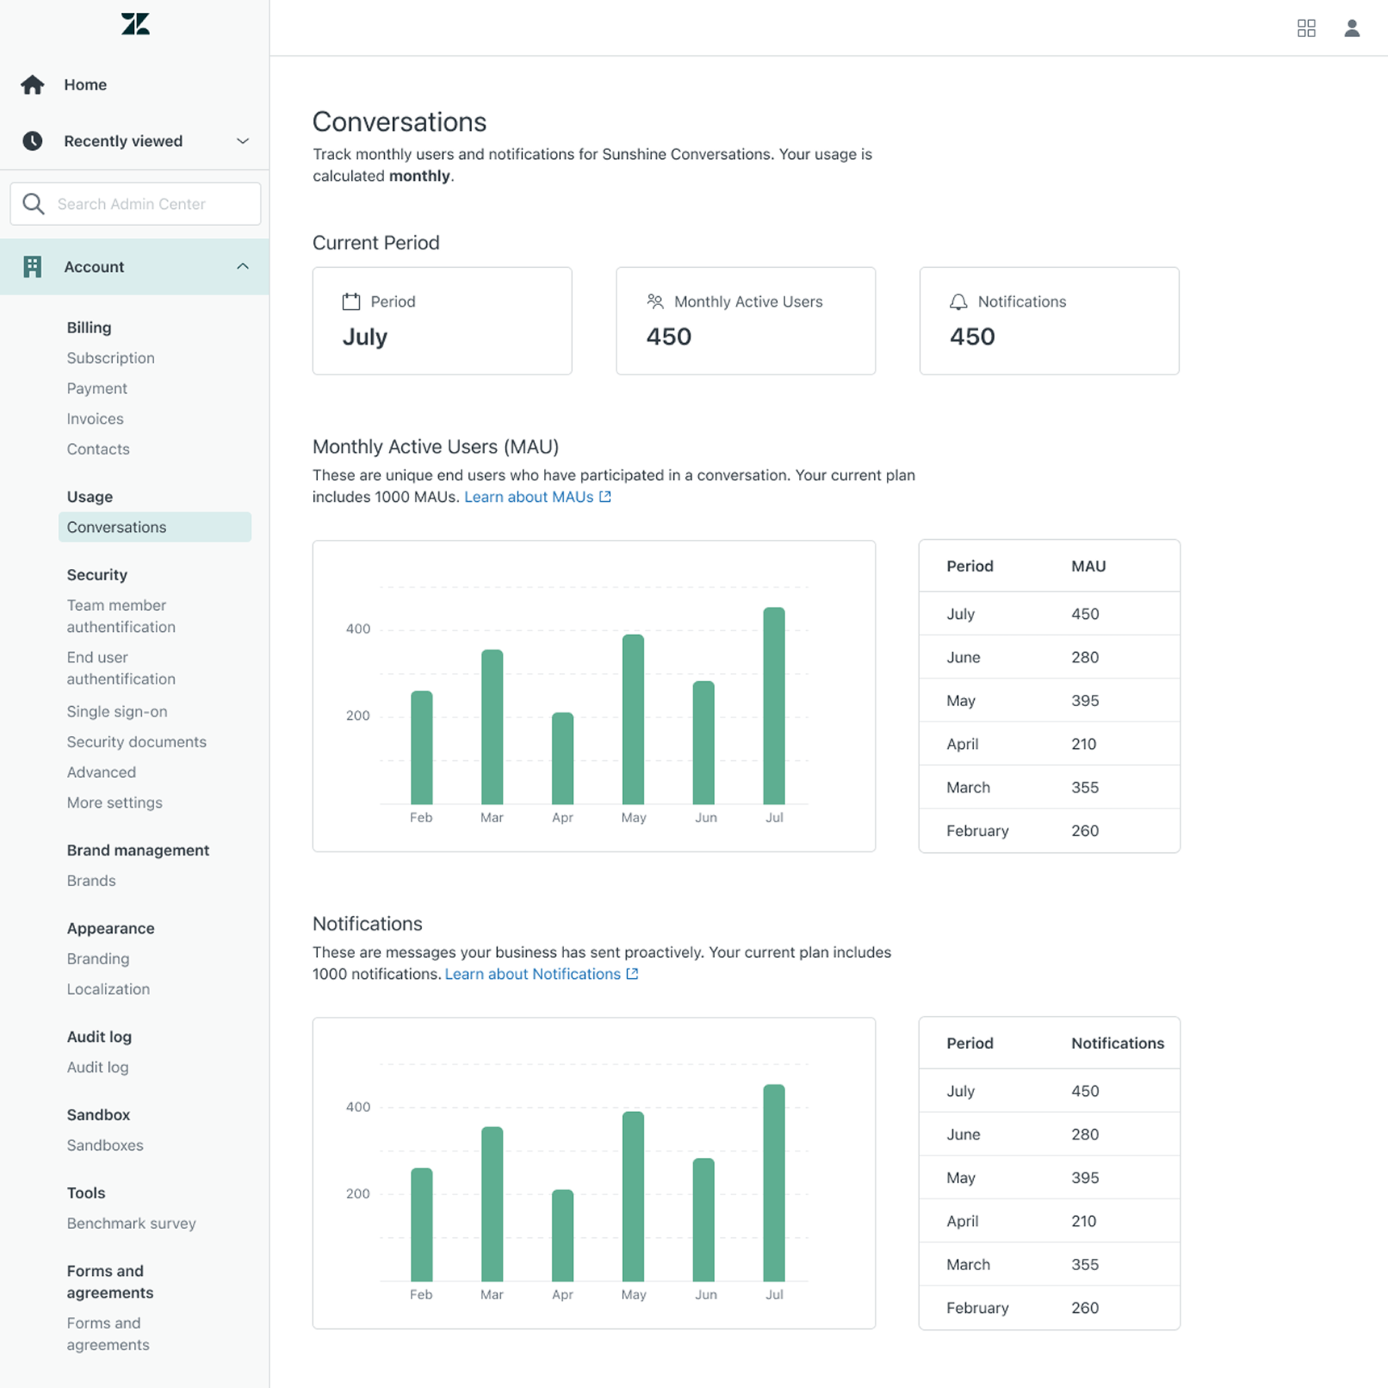
Task: Click the Zendesk logo icon
Action: point(135,24)
